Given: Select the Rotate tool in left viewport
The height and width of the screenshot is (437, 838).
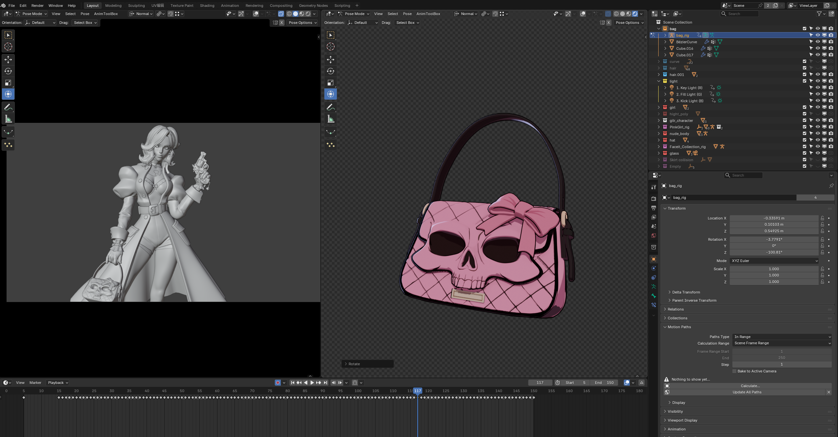Looking at the screenshot, I should (8, 71).
